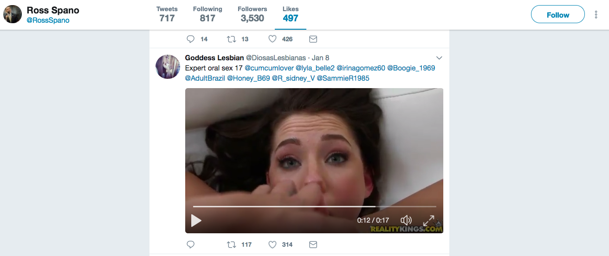Expand the tweet options chevron near Jan 8
This screenshot has width=609, height=256.
[x=439, y=58]
